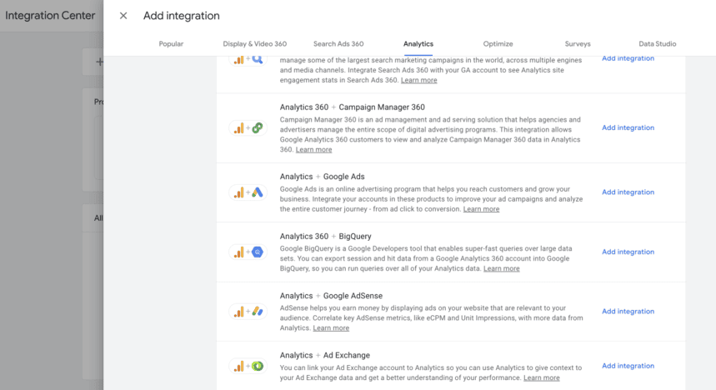Add the Google AdSense integration
Viewport: 716px width, 390px height.
click(x=628, y=312)
